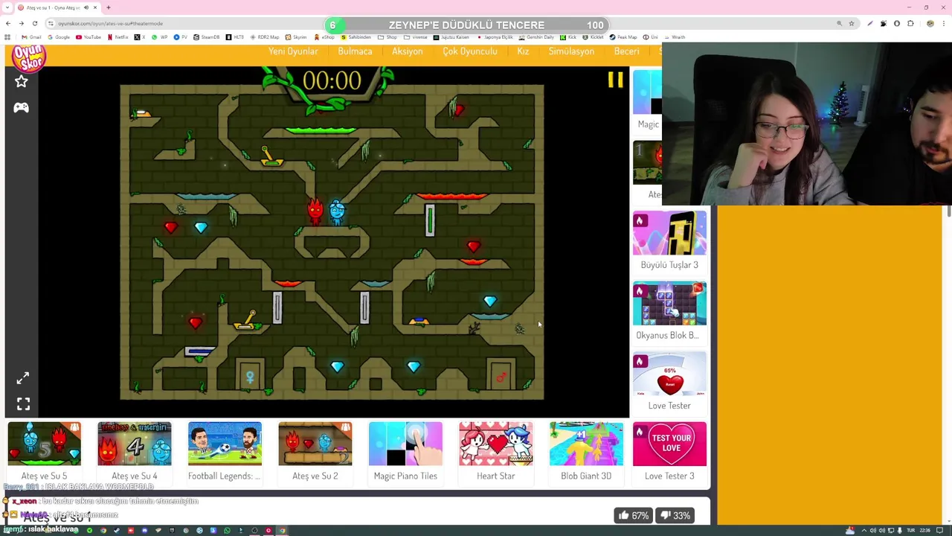Open the Okyanus Blok game thumbnail
The width and height of the screenshot is (952, 536).
coord(669,304)
